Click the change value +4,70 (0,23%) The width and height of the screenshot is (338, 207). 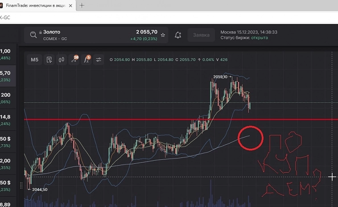coord(144,39)
